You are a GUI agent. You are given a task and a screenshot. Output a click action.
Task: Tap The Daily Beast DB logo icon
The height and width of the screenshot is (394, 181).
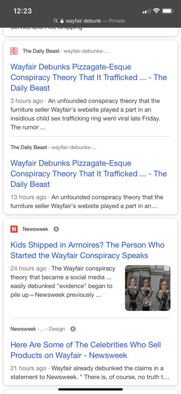(14, 51)
